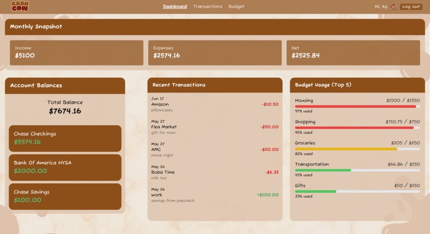Click the 97% used label

(x=304, y=111)
